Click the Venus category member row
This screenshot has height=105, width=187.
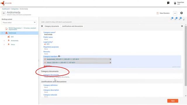[77, 62]
